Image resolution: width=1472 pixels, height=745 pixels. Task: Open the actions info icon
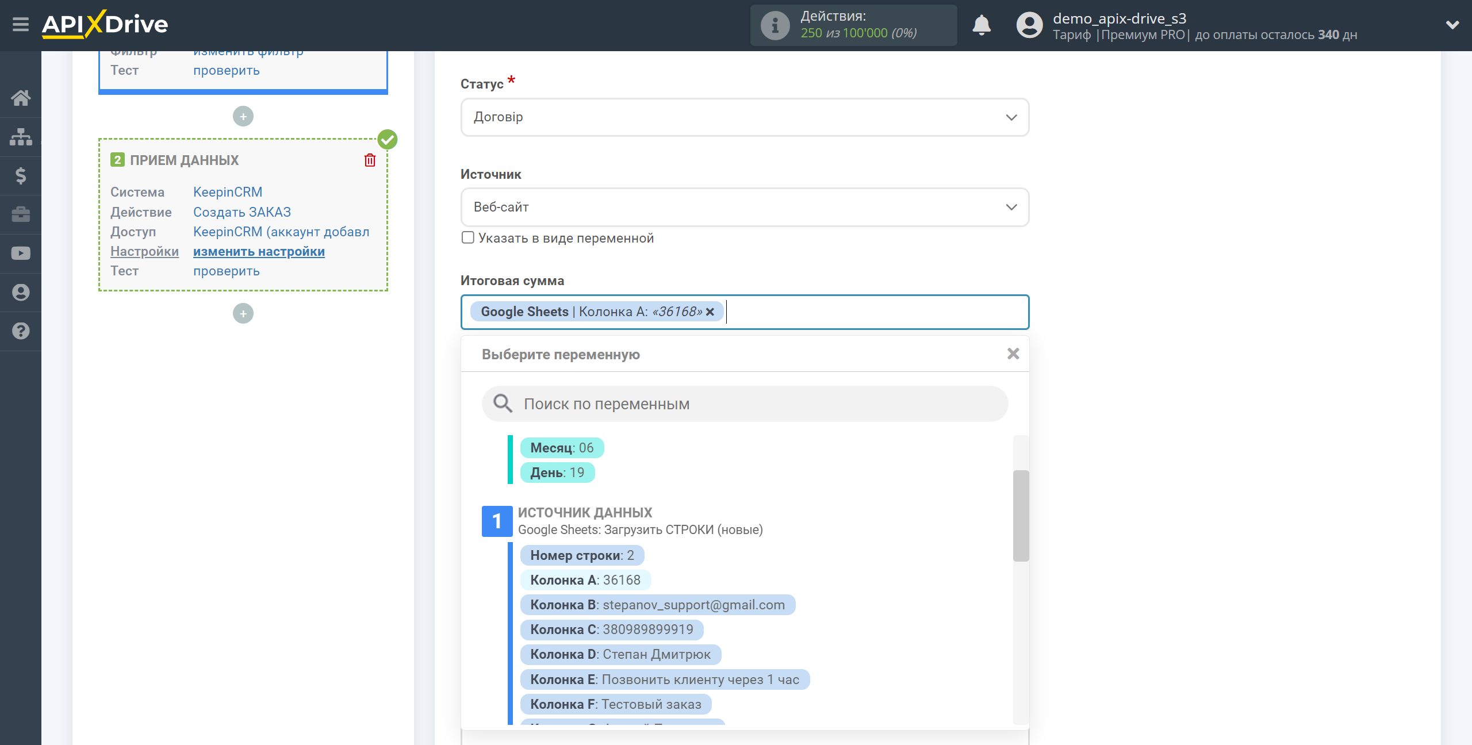tap(775, 26)
